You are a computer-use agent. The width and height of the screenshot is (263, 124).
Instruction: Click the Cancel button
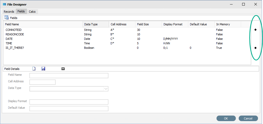248,118
